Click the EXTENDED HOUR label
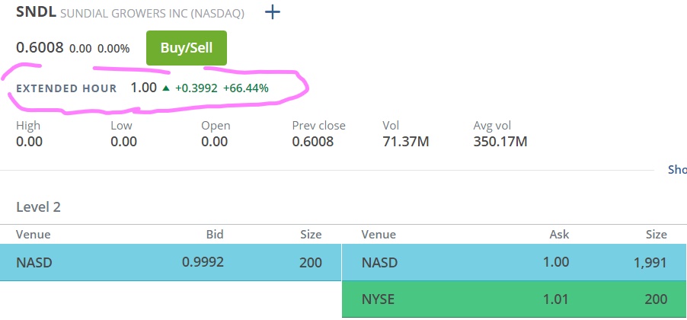 click(x=66, y=88)
